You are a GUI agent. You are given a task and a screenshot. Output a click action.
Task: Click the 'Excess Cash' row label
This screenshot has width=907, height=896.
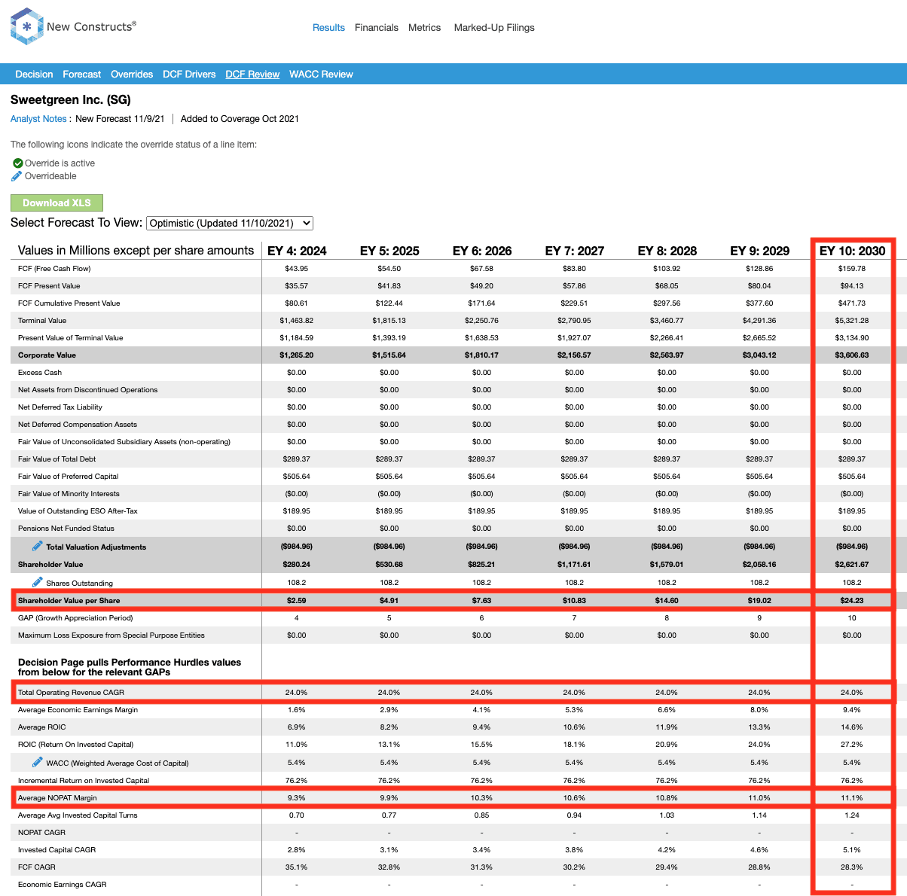[40, 373]
